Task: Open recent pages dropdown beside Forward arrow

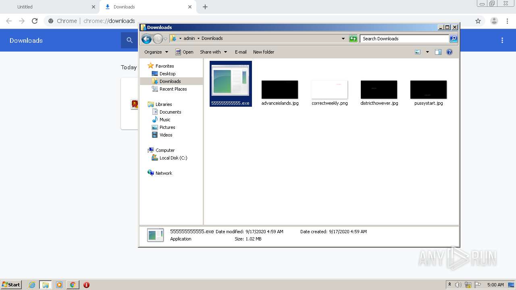Action: click(165, 39)
